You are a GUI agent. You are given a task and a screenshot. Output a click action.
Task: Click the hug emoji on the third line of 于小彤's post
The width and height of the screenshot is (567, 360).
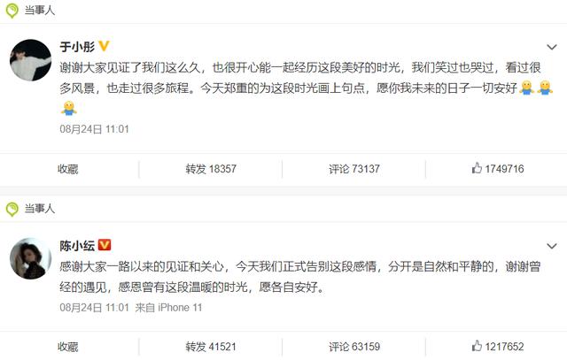click(69, 108)
